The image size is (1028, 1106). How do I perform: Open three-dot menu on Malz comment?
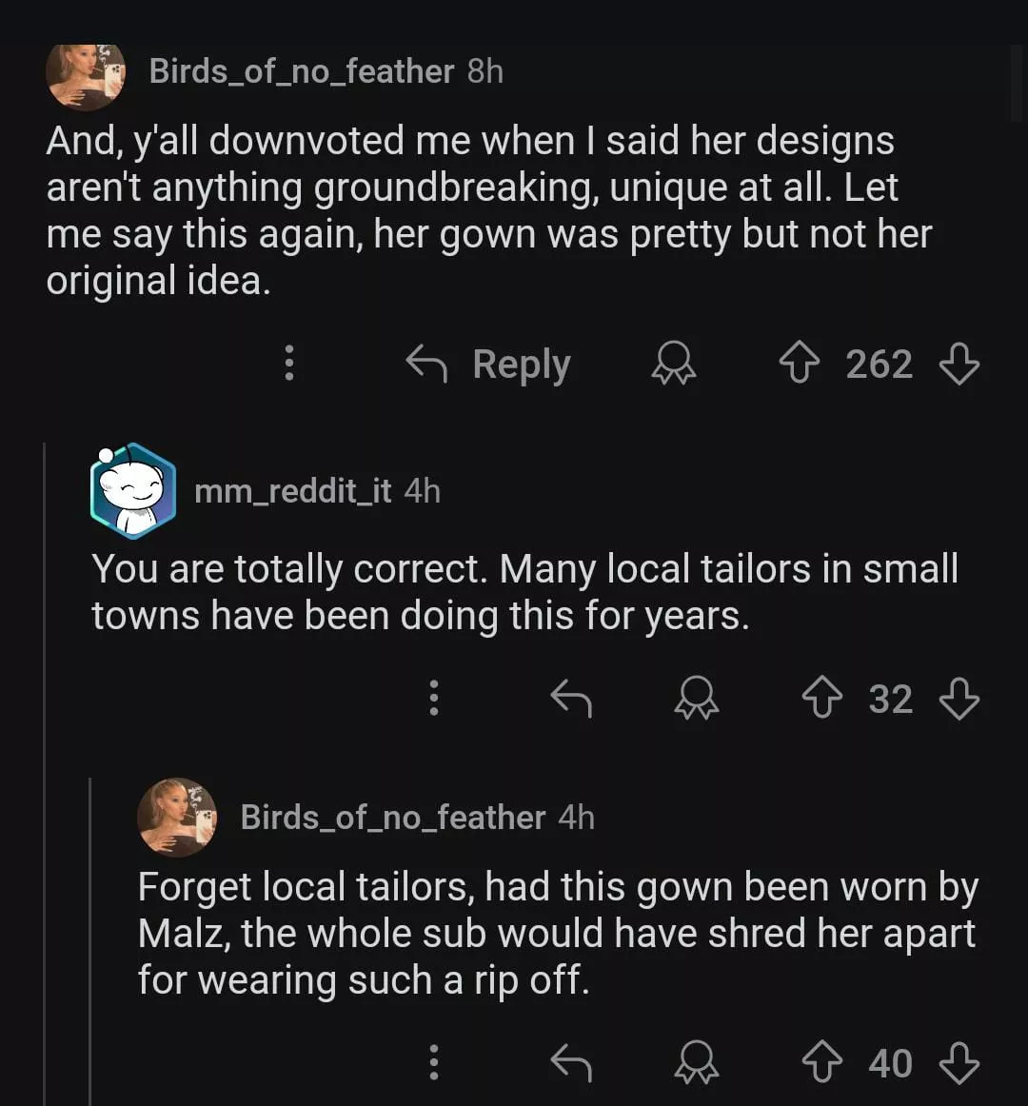[434, 1063]
